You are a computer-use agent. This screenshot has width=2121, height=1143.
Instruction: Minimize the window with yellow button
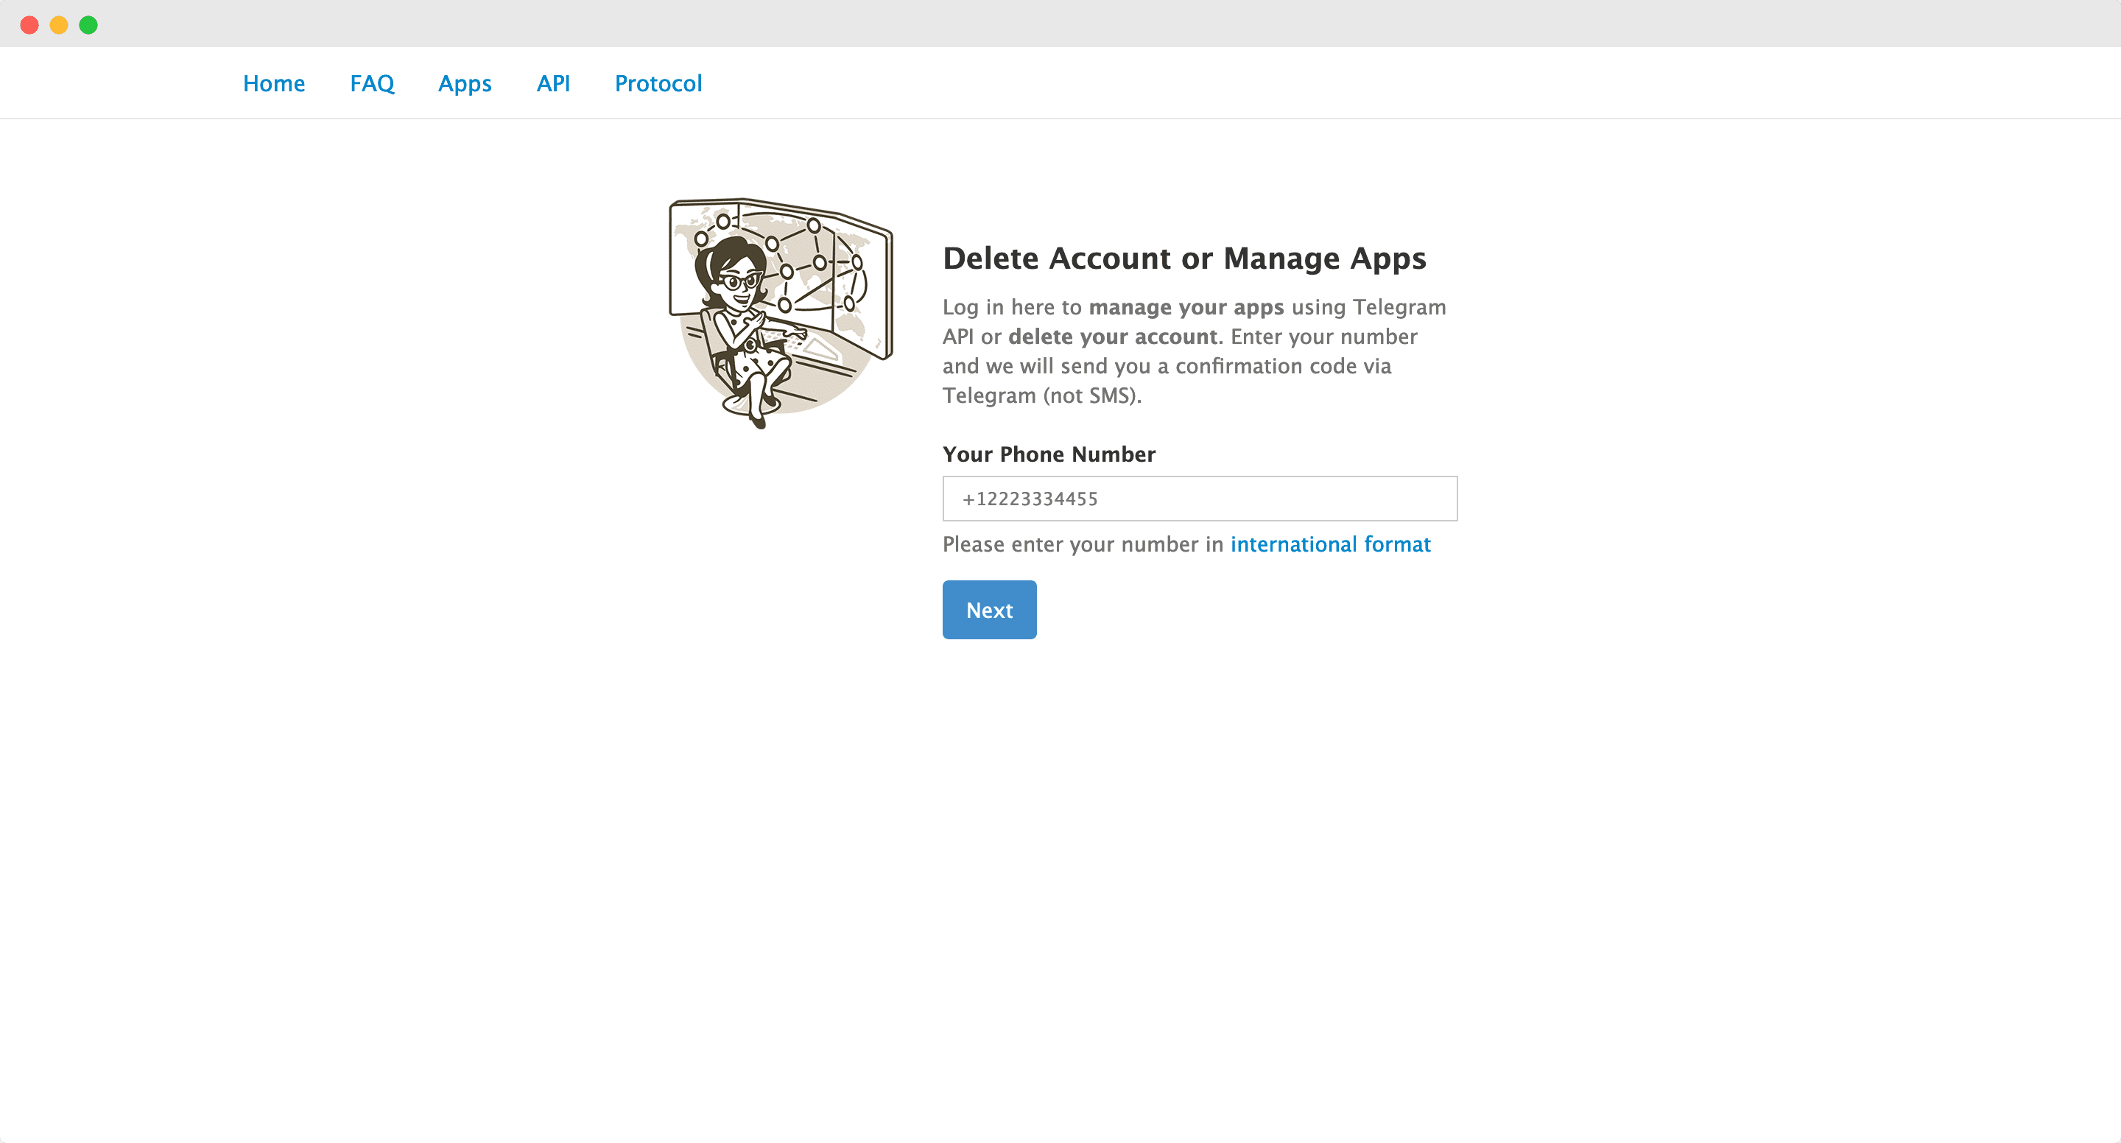pyautogui.click(x=59, y=25)
